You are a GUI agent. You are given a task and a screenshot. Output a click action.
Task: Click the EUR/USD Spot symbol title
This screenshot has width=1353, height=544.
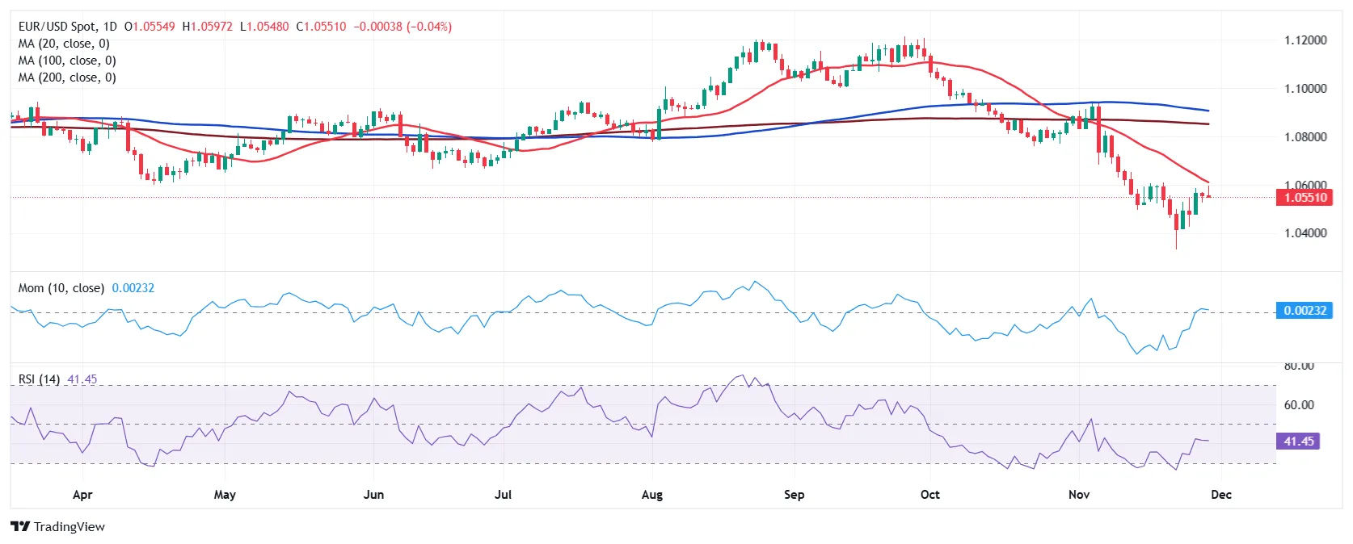pos(57,27)
